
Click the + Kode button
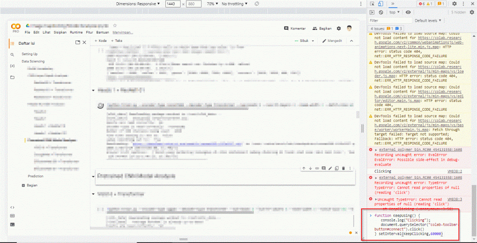click(101, 41)
